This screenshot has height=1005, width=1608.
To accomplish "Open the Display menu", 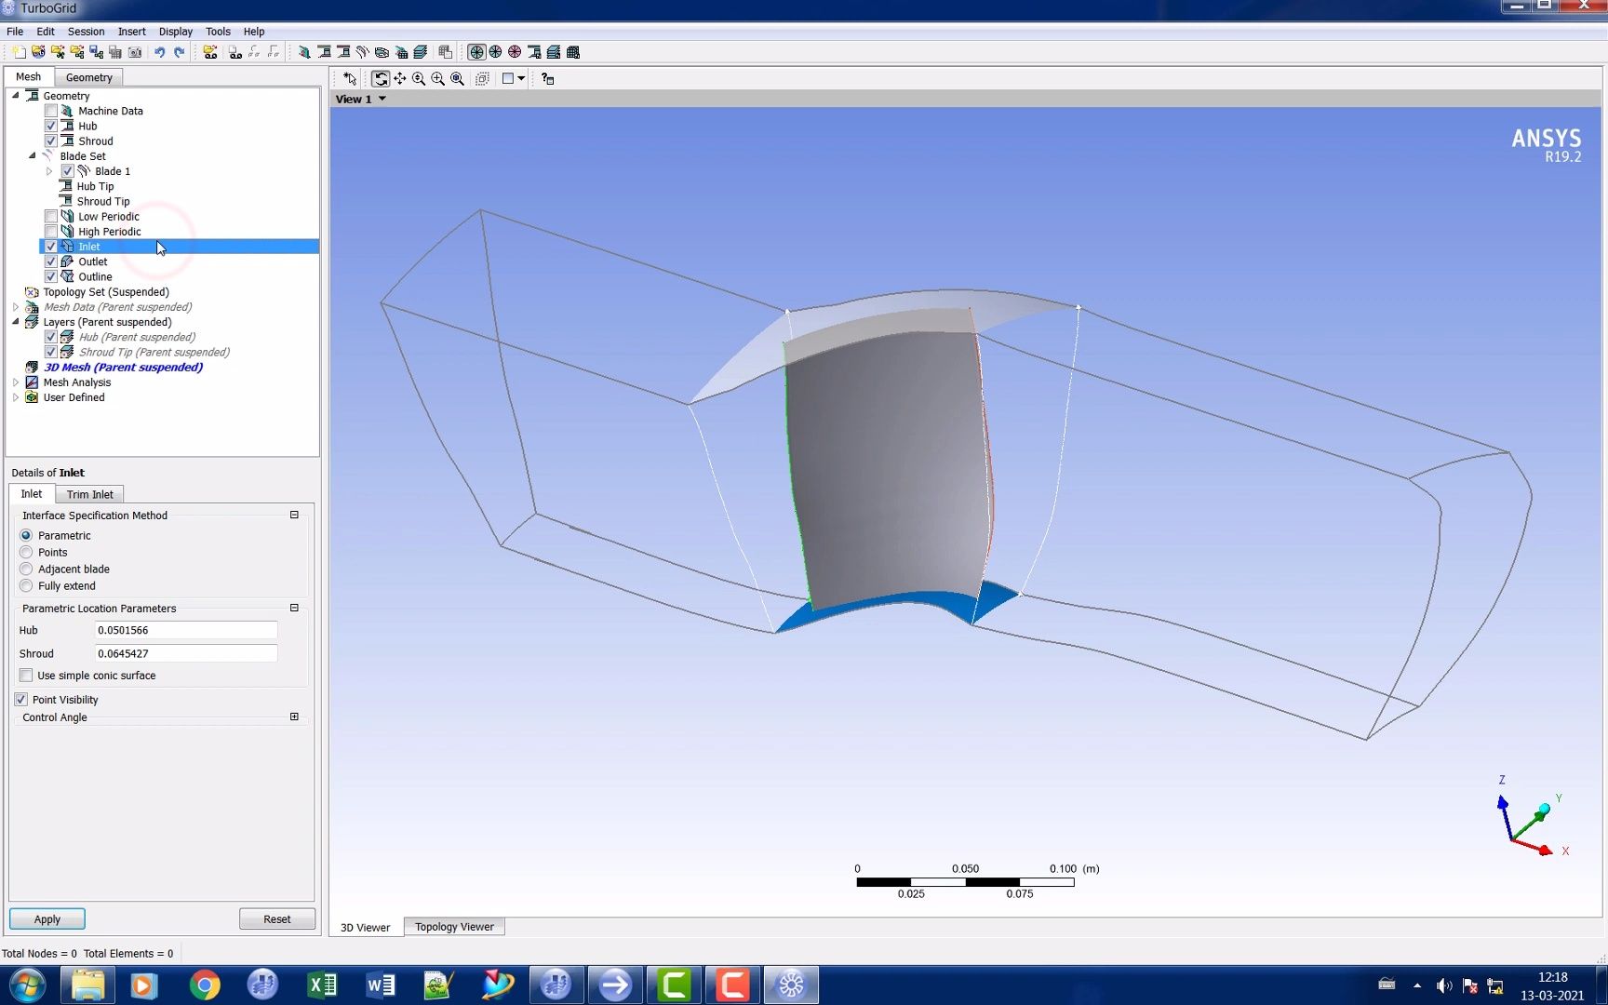I will [175, 32].
